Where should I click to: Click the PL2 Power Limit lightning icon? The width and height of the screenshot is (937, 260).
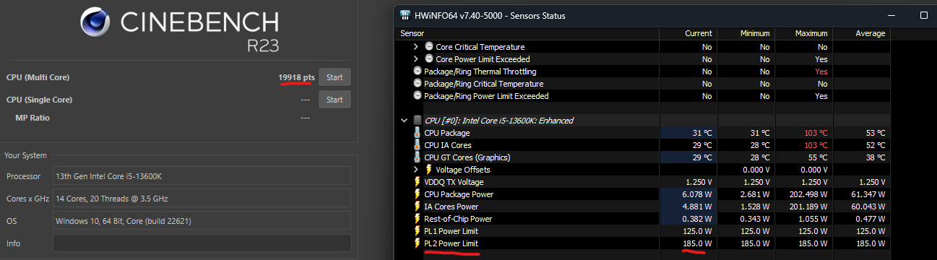point(418,243)
